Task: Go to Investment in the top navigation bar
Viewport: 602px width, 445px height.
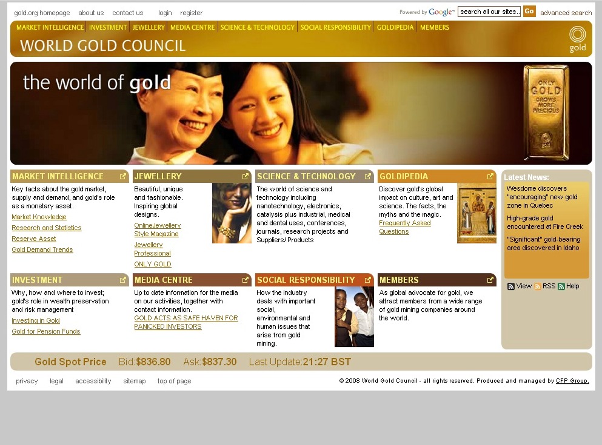Action: point(108,27)
